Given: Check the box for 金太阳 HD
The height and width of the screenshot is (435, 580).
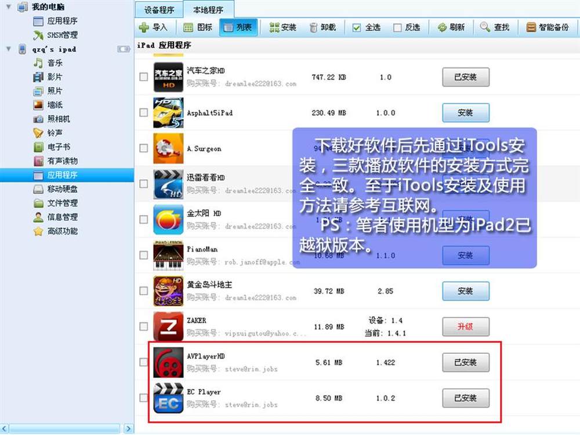Looking at the screenshot, I should click(143, 219).
